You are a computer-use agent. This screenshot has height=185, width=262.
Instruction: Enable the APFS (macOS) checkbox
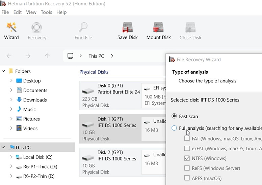(187, 178)
